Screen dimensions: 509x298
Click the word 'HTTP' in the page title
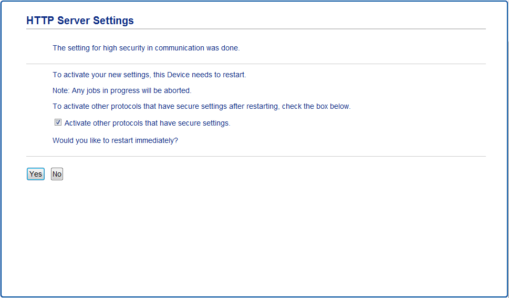tap(39, 21)
